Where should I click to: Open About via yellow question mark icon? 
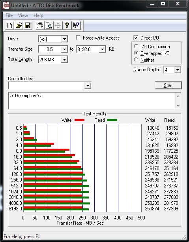tap(67, 25)
